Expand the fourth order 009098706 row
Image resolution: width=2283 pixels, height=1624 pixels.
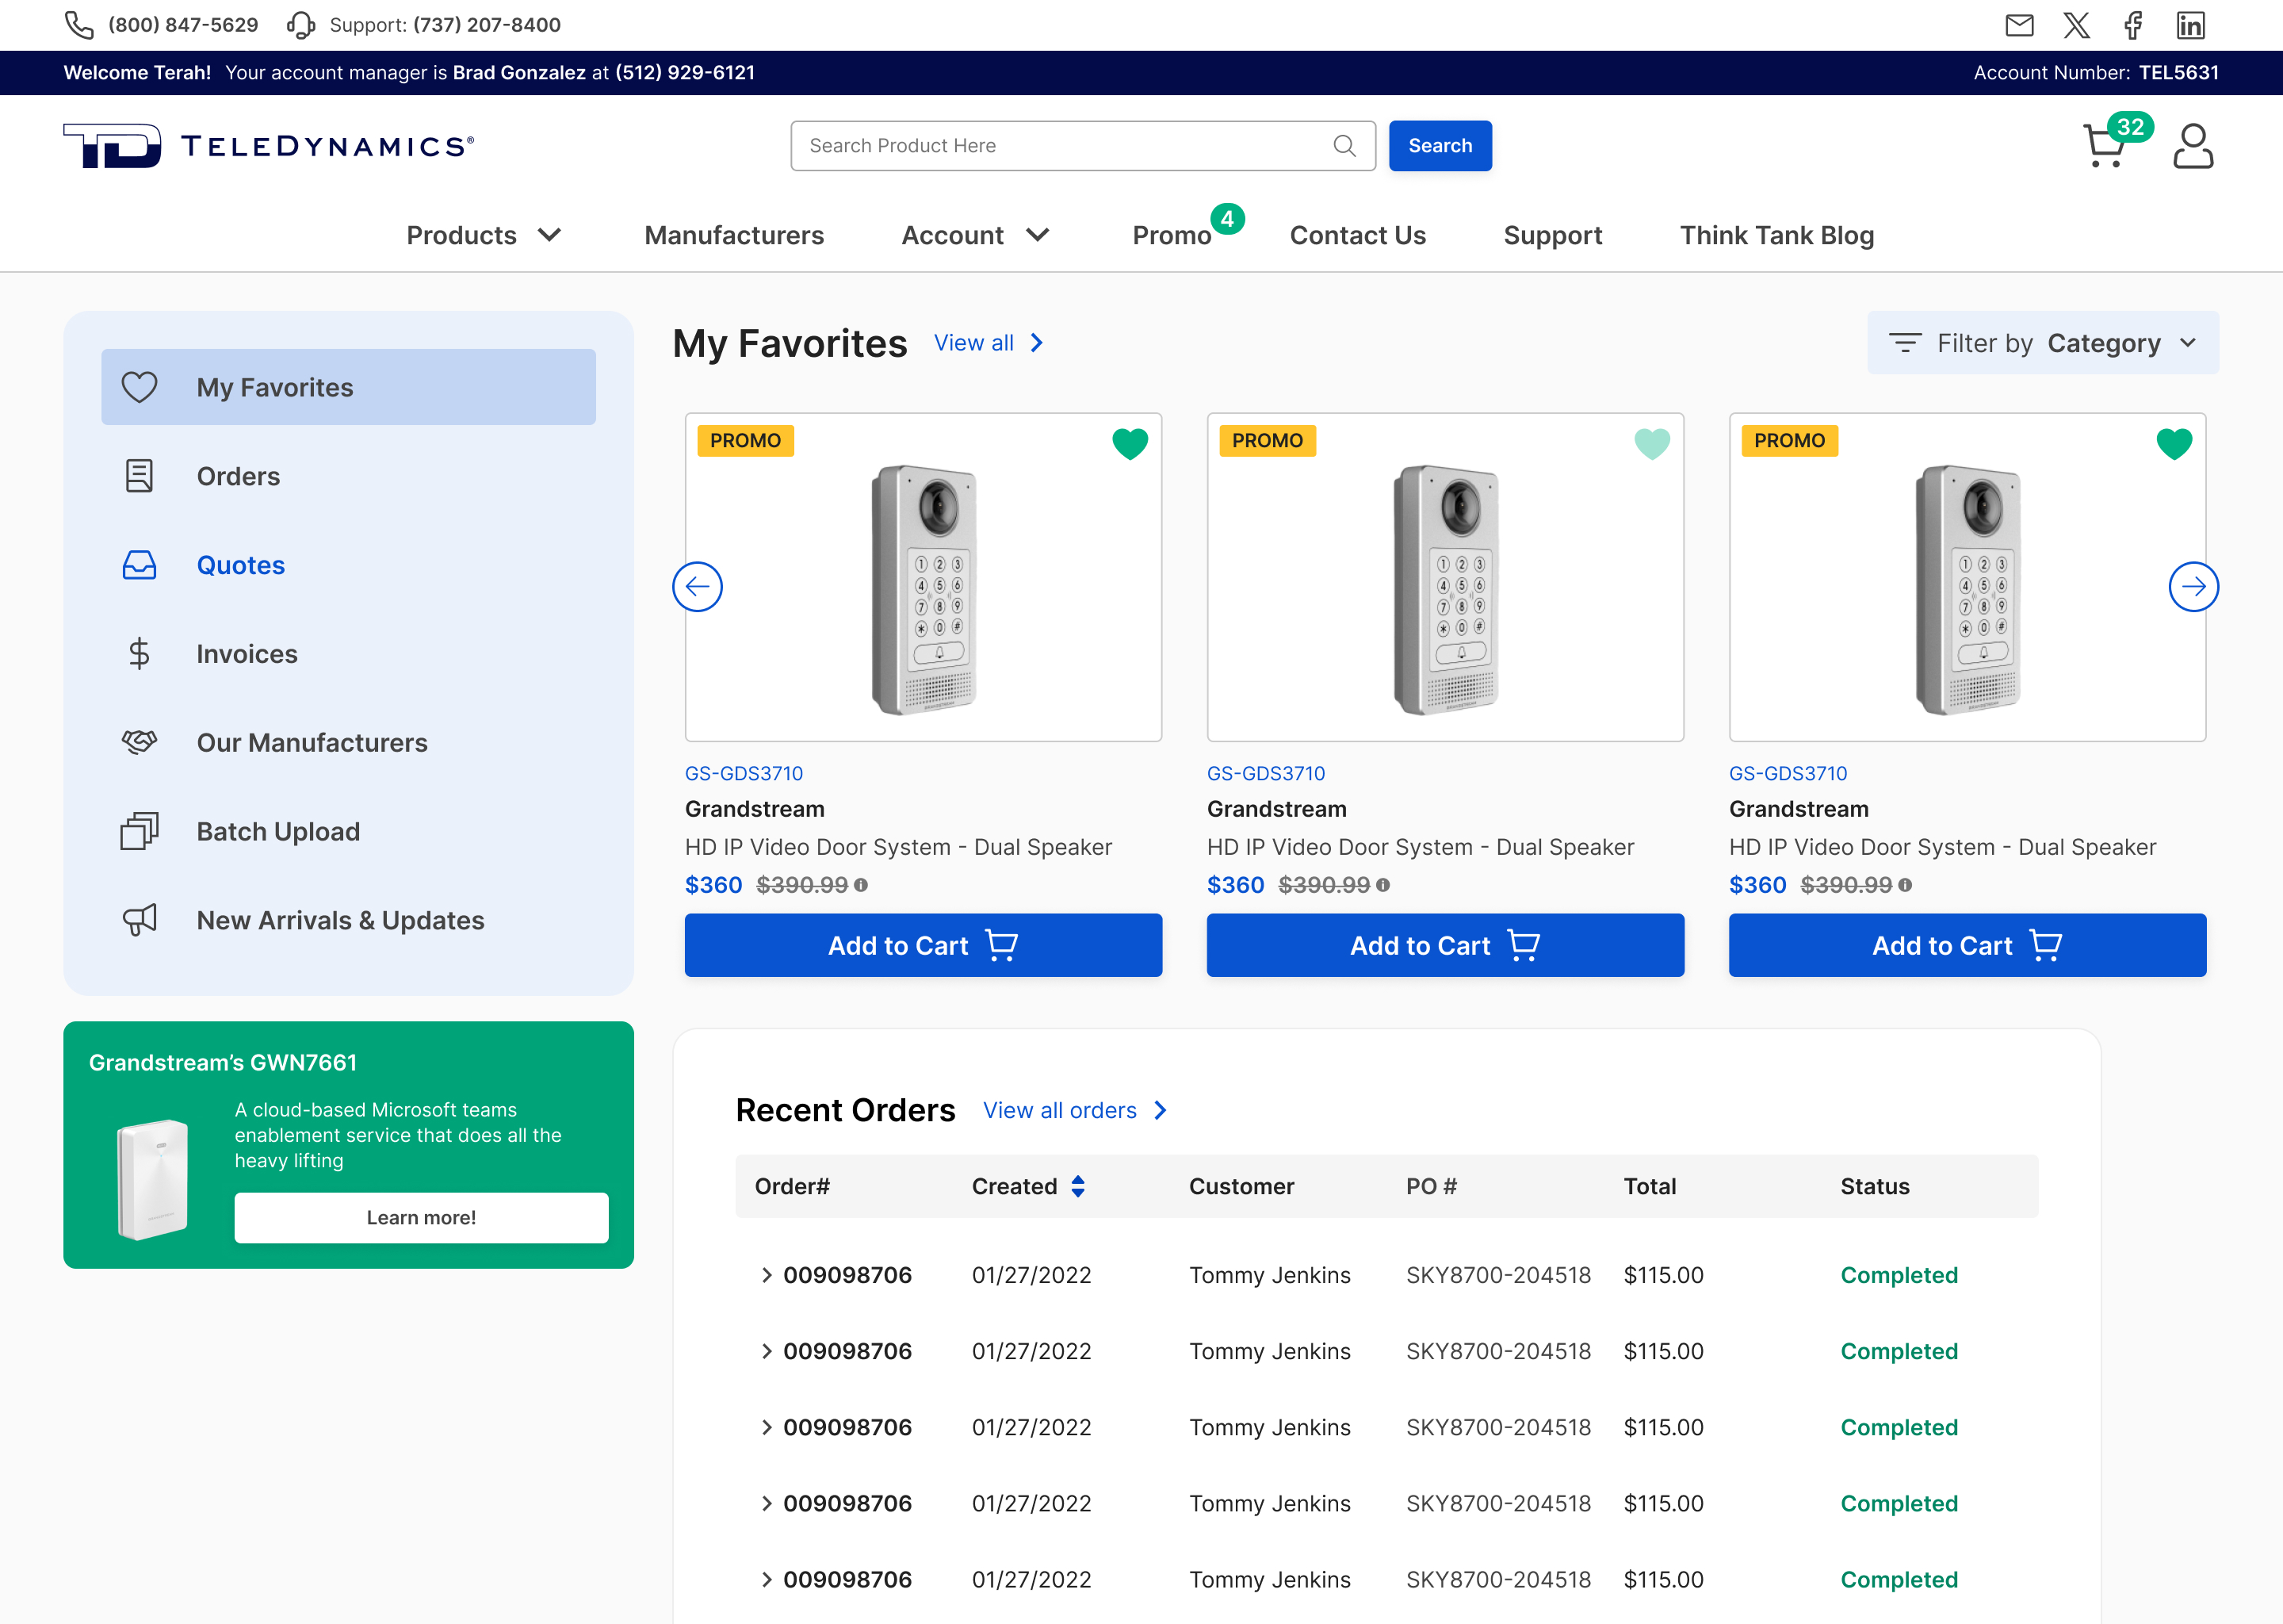coord(767,1503)
